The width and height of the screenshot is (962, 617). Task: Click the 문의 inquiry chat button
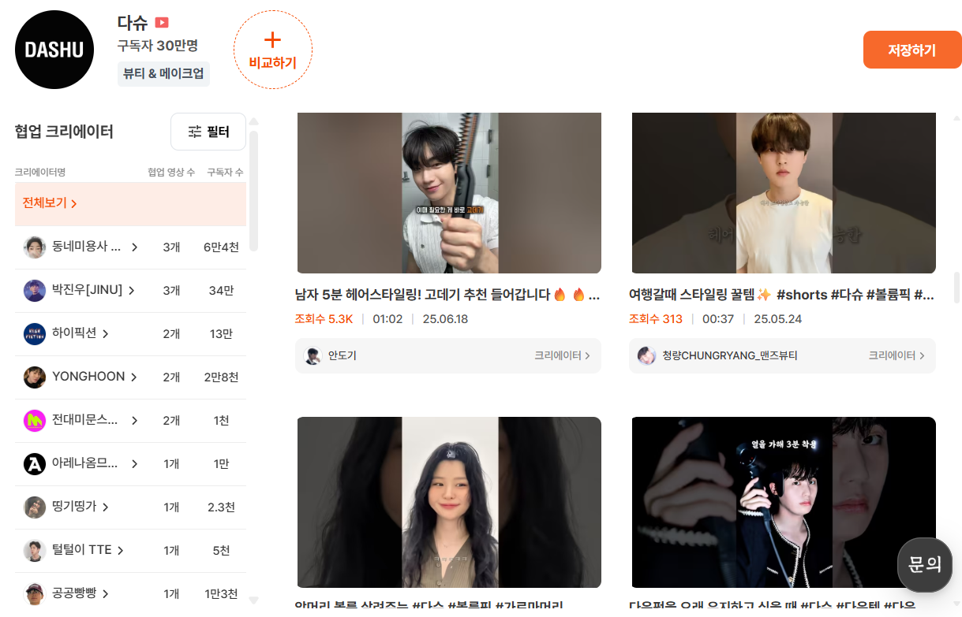pos(925,565)
